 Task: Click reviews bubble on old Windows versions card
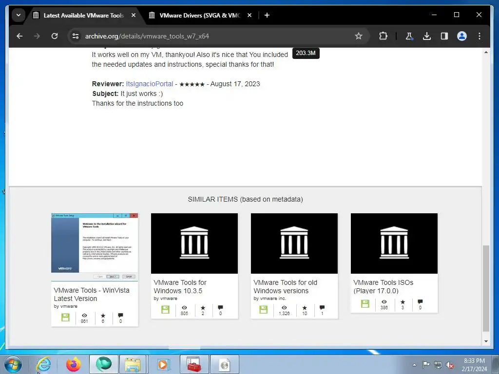[322, 308]
